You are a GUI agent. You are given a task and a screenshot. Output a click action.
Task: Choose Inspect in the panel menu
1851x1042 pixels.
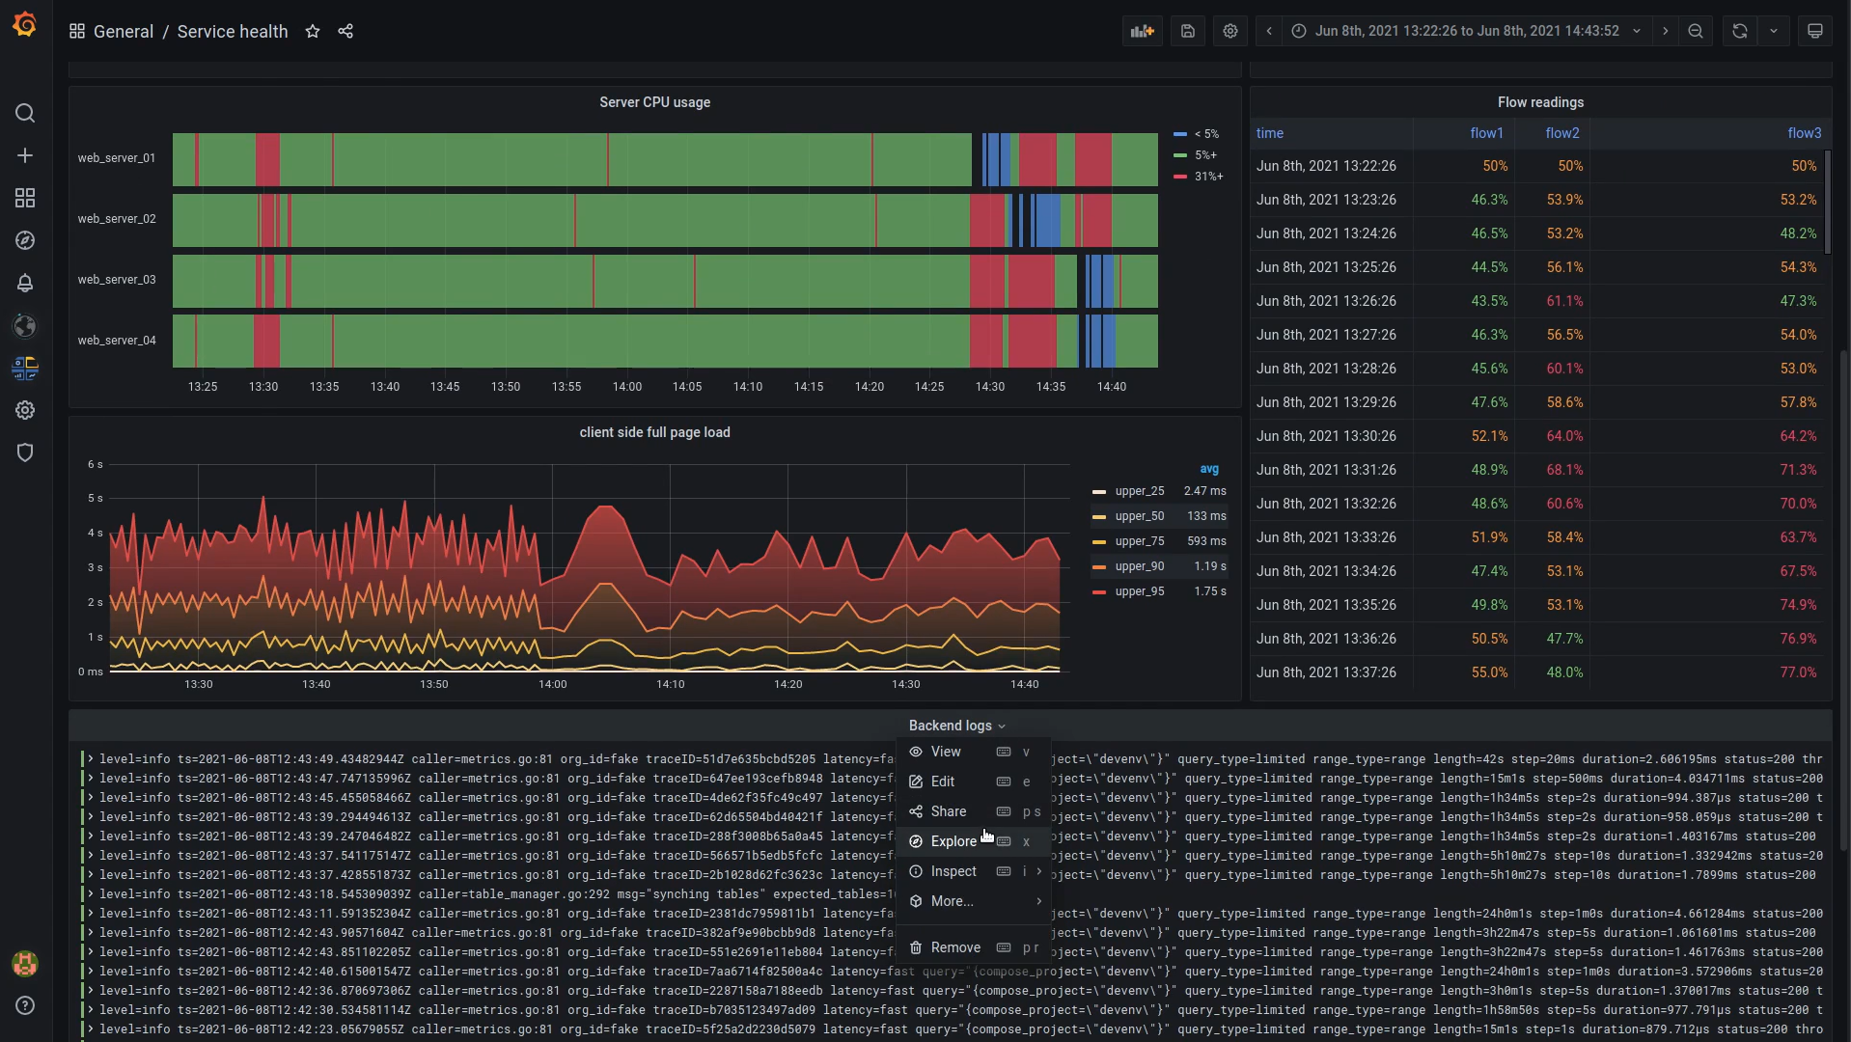point(953,871)
